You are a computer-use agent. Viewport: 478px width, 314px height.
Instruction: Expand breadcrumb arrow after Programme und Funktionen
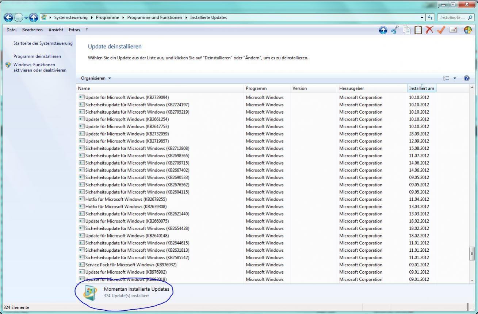tap(186, 17)
